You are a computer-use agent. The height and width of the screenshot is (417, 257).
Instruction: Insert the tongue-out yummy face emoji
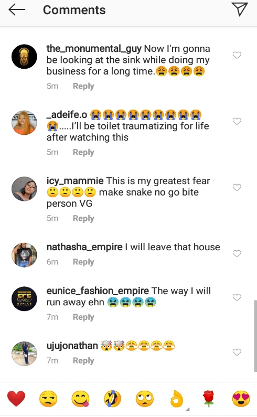click(80, 399)
